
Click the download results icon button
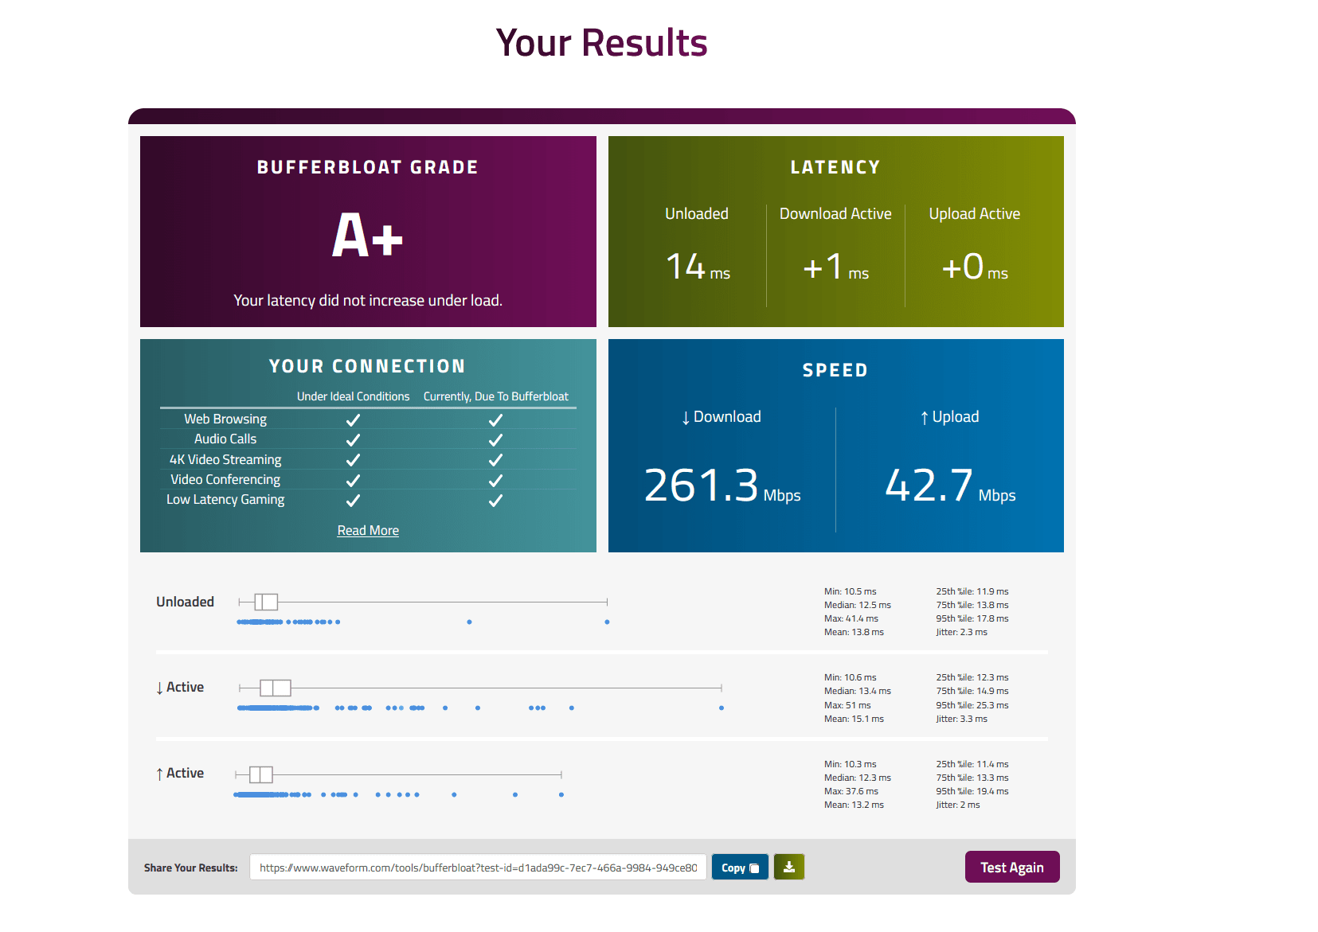point(789,867)
